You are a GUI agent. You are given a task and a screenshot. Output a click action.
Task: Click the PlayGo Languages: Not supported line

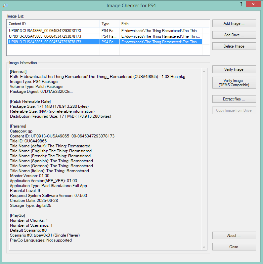[41, 240]
